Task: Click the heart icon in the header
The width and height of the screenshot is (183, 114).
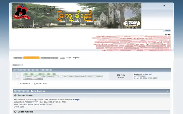Action: 164,6
